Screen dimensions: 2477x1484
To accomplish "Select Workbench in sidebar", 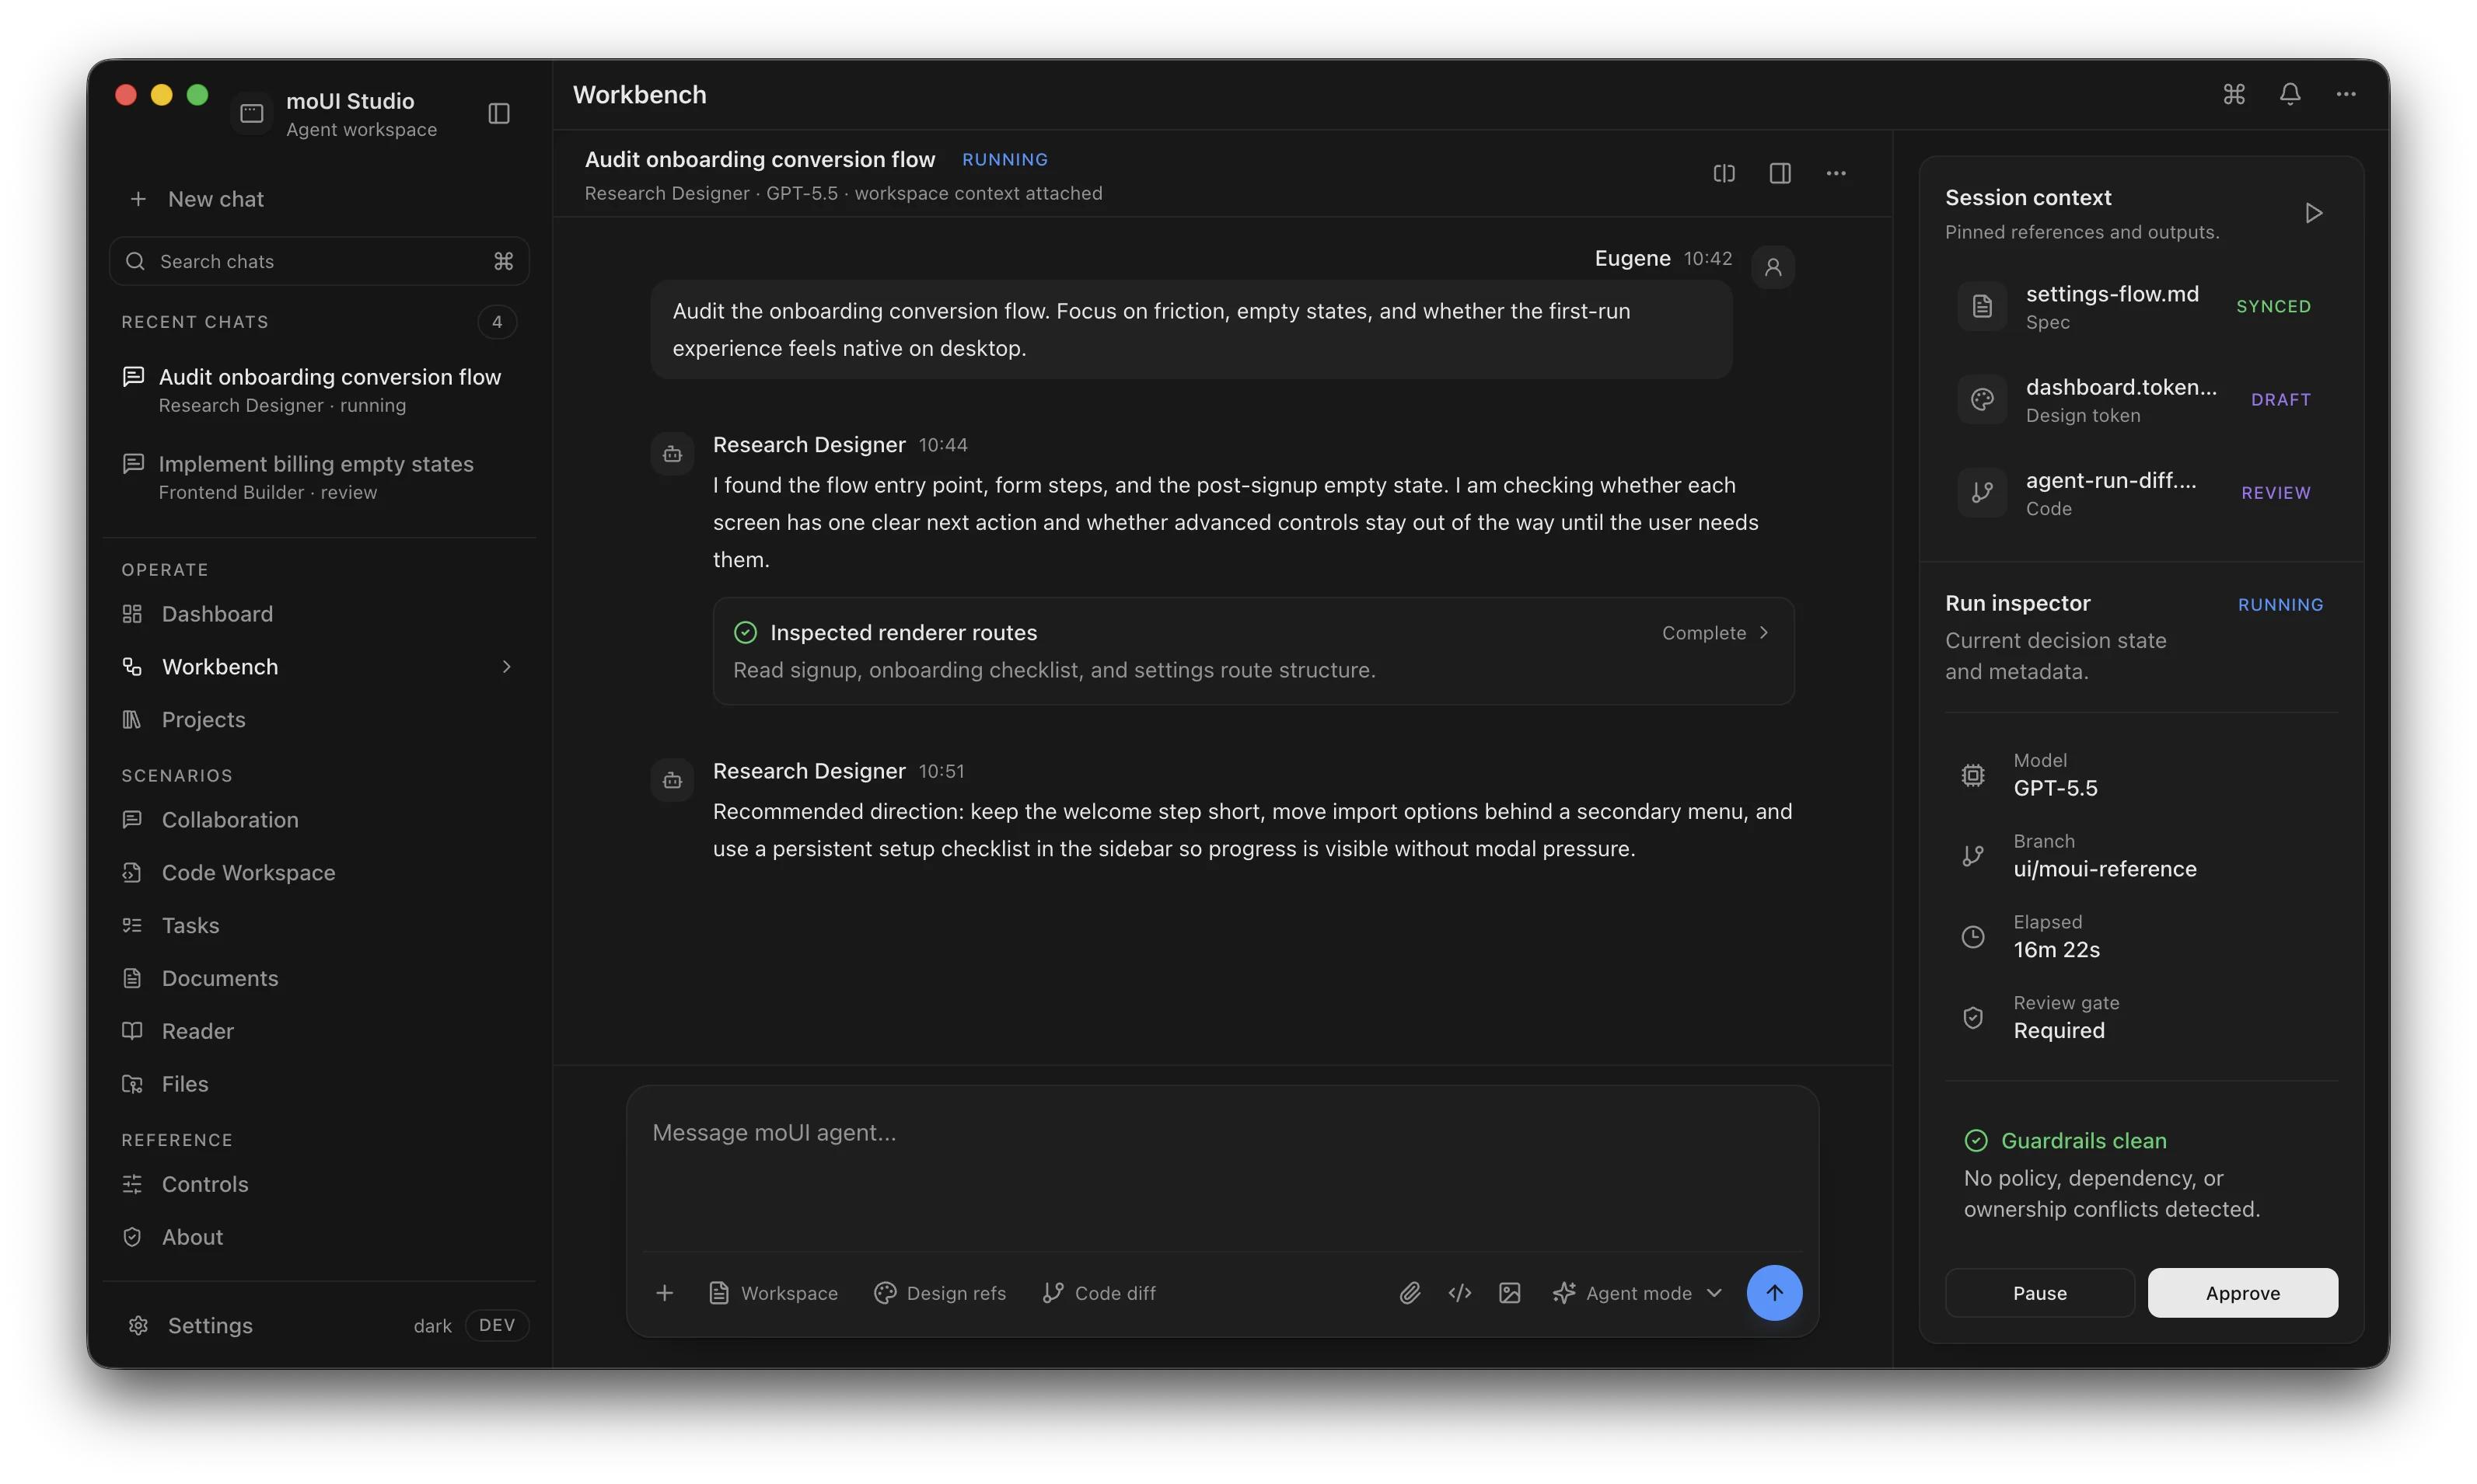I will [318, 666].
